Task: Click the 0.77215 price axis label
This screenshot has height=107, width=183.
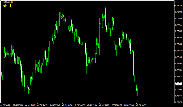Action: [x=178, y=77]
